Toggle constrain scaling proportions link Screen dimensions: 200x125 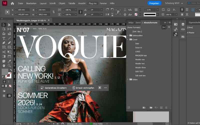[80, 12]
